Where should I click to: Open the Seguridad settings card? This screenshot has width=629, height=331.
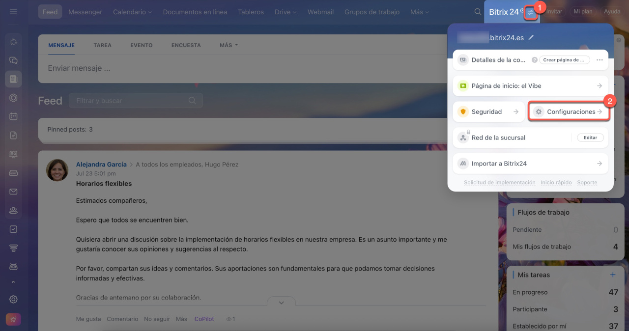point(488,112)
